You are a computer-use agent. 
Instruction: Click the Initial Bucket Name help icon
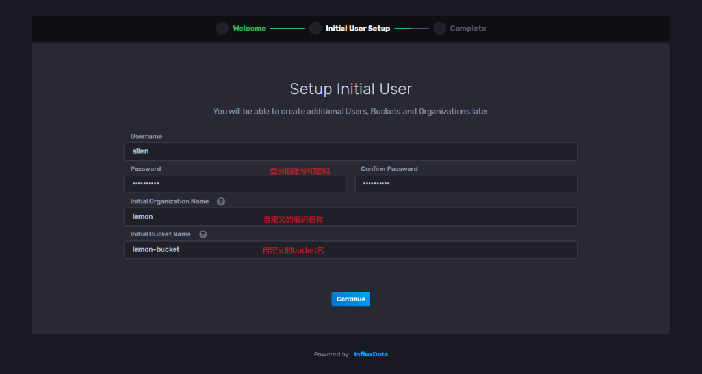[203, 234]
